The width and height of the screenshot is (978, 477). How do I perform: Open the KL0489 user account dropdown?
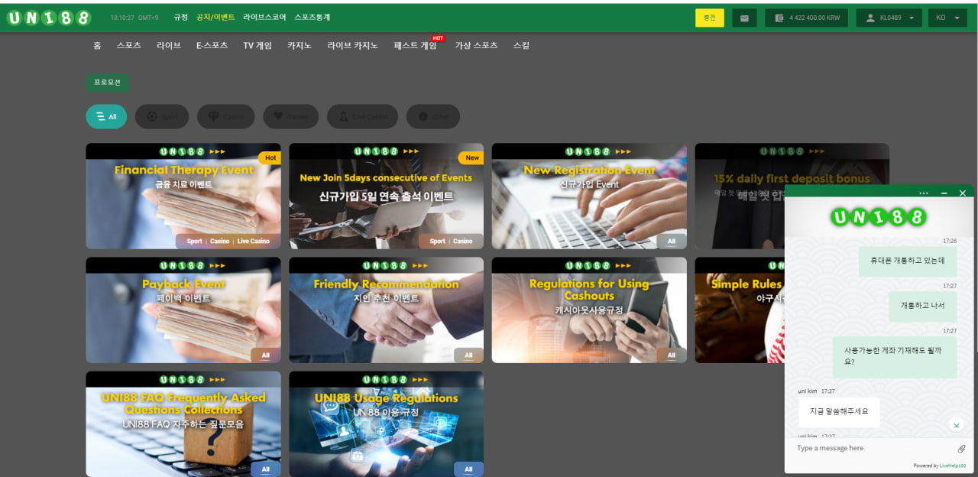pos(889,18)
